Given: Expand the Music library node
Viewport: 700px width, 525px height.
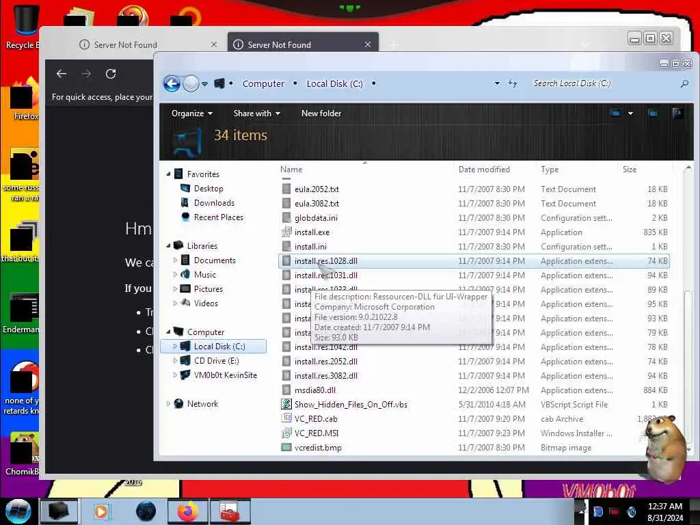Looking at the screenshot, I should [175, 275].
